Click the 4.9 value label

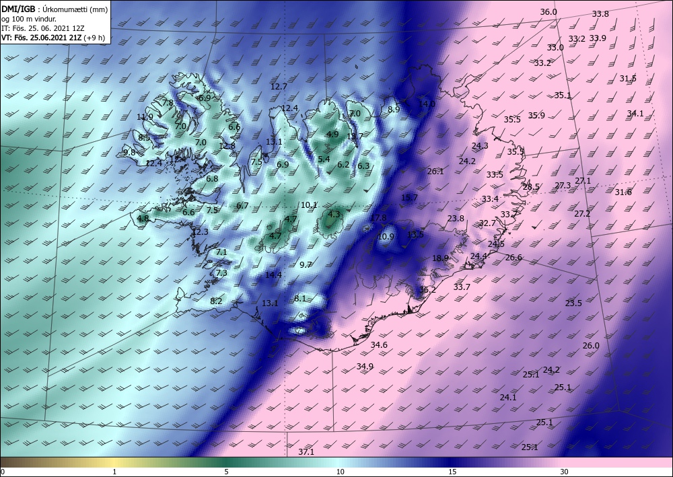coord(332,135)
